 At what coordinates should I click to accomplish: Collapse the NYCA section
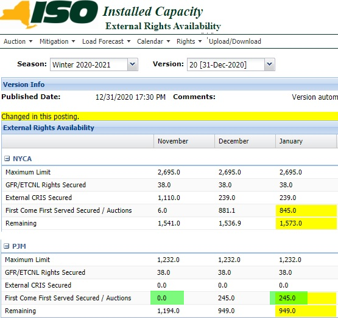point(7,159)
